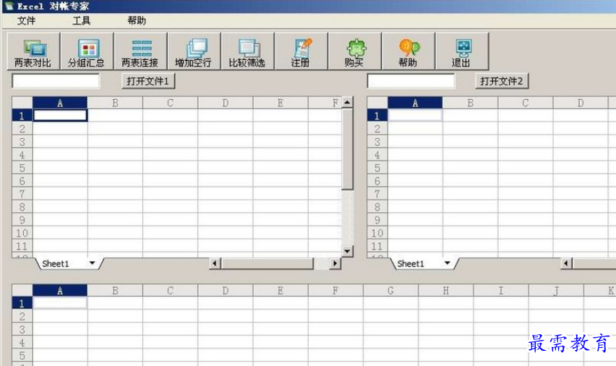The width and height of the screenshot is (616, 366).
Task: Click the 增加空行 add blank row icon
Action: (194, 52)
